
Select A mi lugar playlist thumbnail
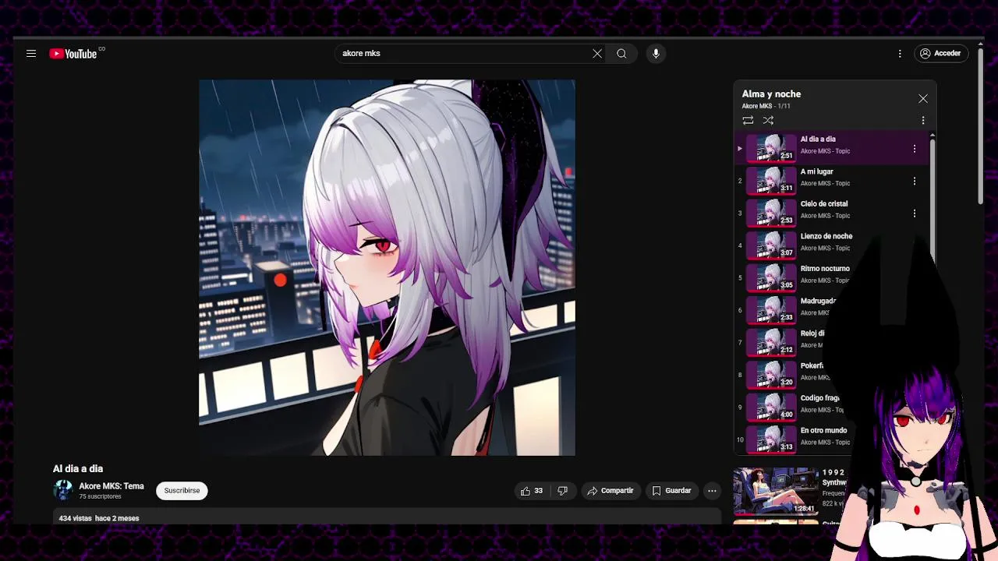click(x=770, y=181)
